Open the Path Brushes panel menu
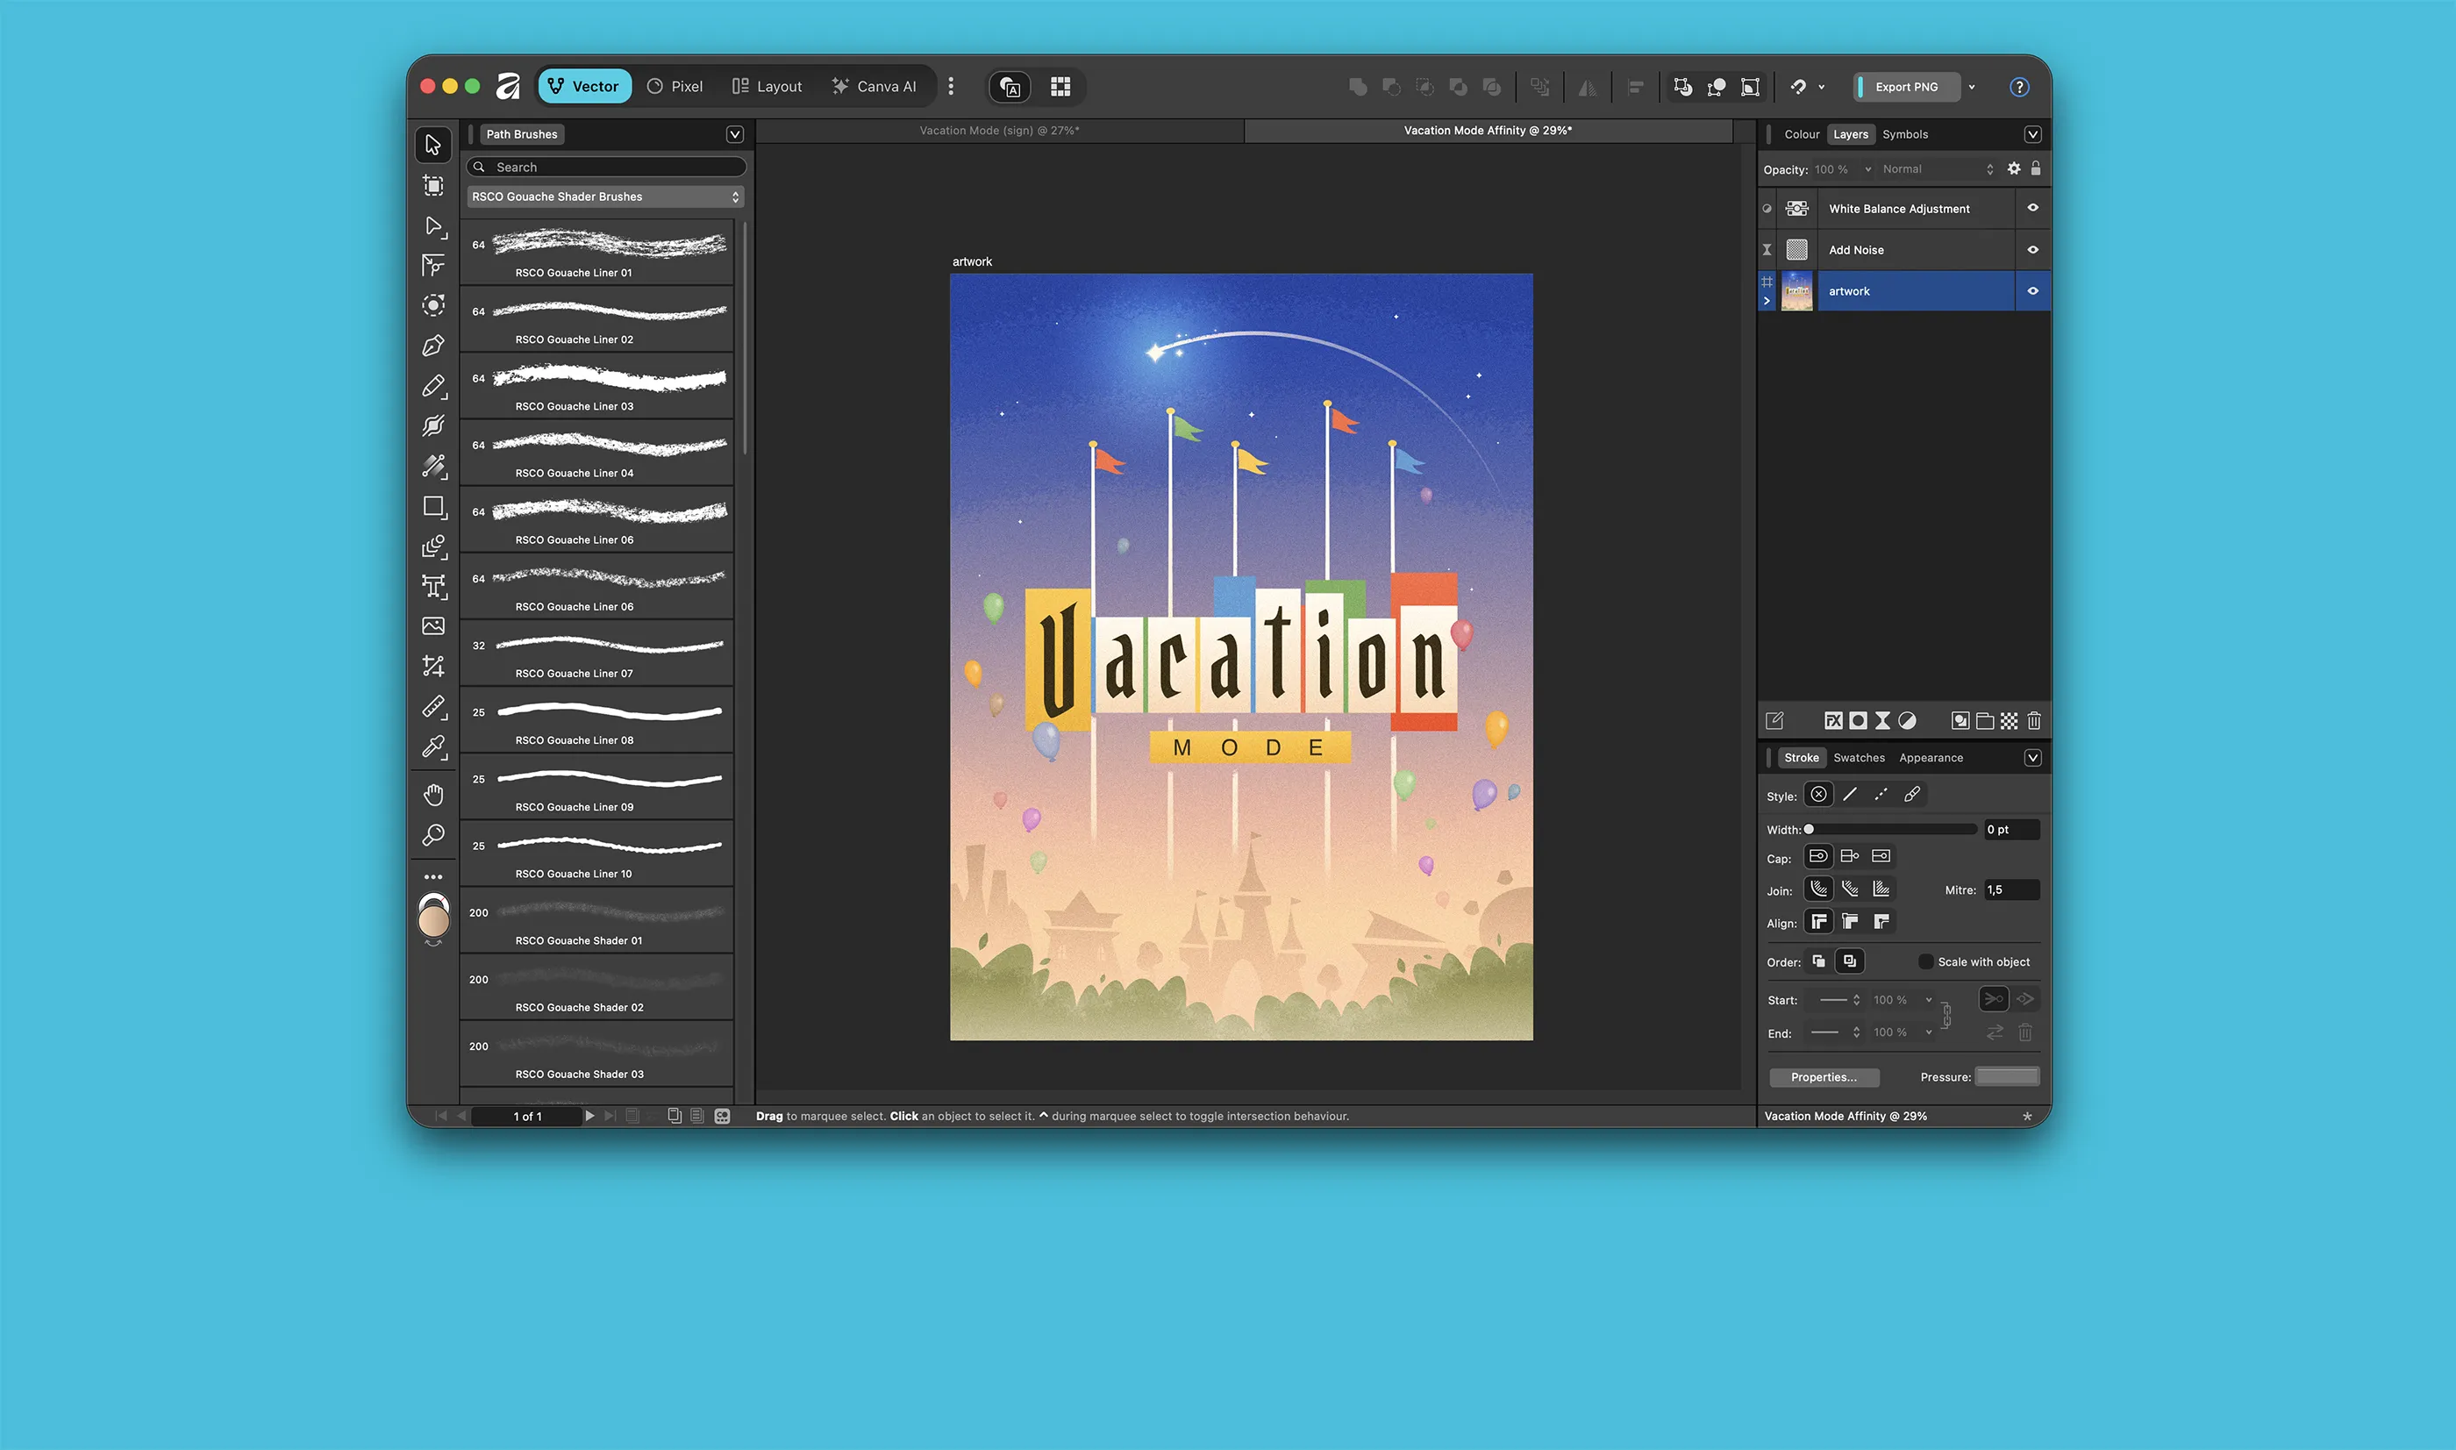2456x1450 pixels. click(735, 135)
